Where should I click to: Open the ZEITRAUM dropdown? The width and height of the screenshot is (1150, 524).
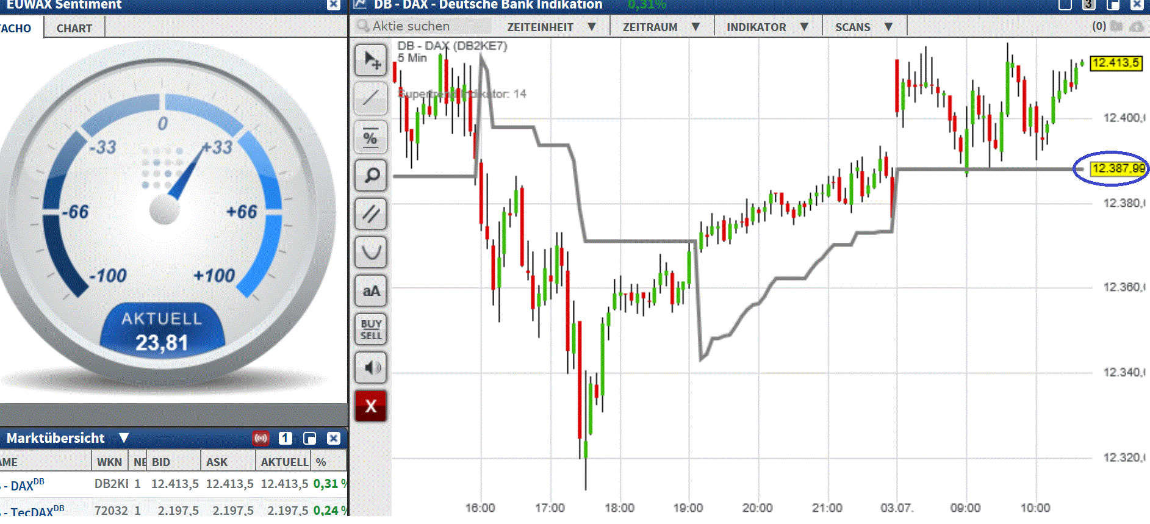point(661,27)
